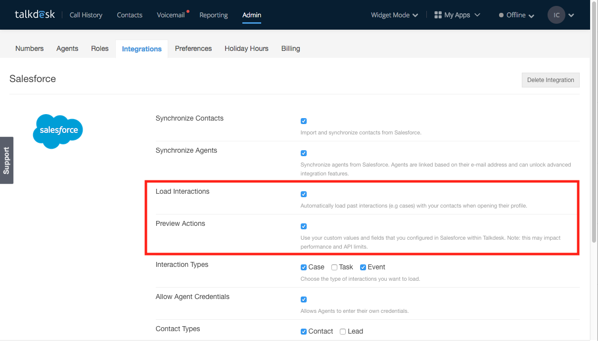This screenshot has width=598, height=341.
Task: Select the Admin menu item
Action: coord(252,15)
